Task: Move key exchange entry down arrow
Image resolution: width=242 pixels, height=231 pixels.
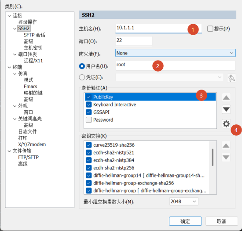Action: (x=226, y=157)
